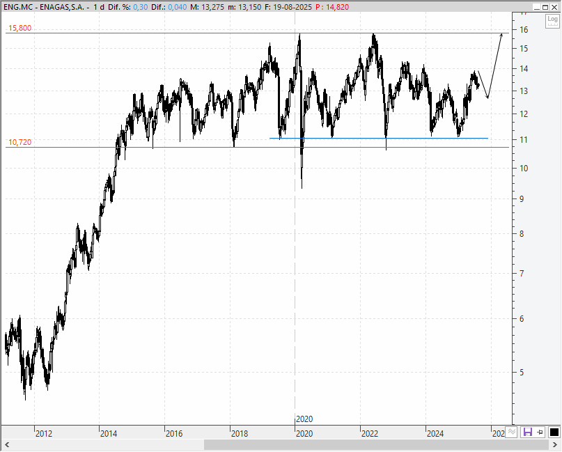The width and height of the screenshot is (562, 452).
Task: Click the price axis value 12
Action: (x=524, y=114)
